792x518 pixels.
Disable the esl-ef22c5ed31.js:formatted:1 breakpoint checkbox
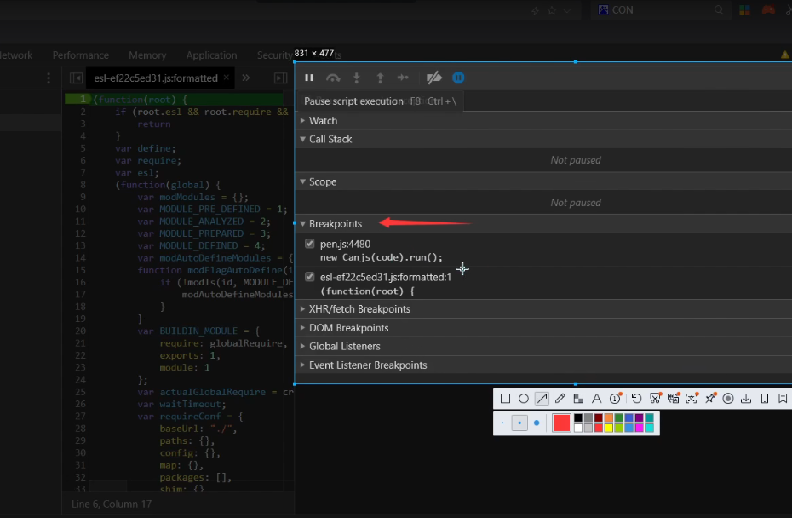[x=310, y=277]
